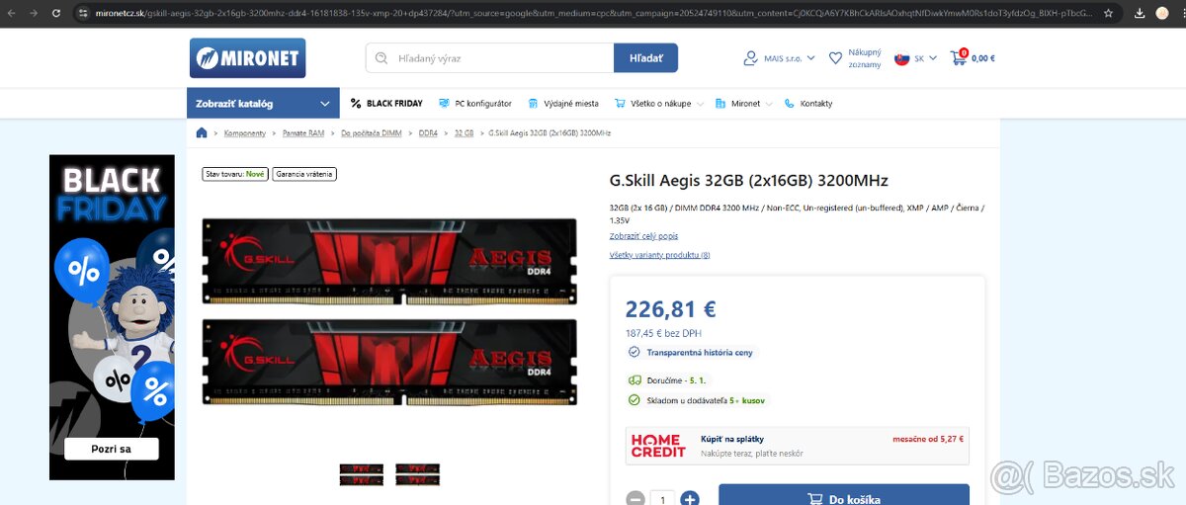Image resolution: width=1186 pixels, height=505 pixels.
Task: Go to Pamäte RAM breadcrumb
Action: pos(303,132)
